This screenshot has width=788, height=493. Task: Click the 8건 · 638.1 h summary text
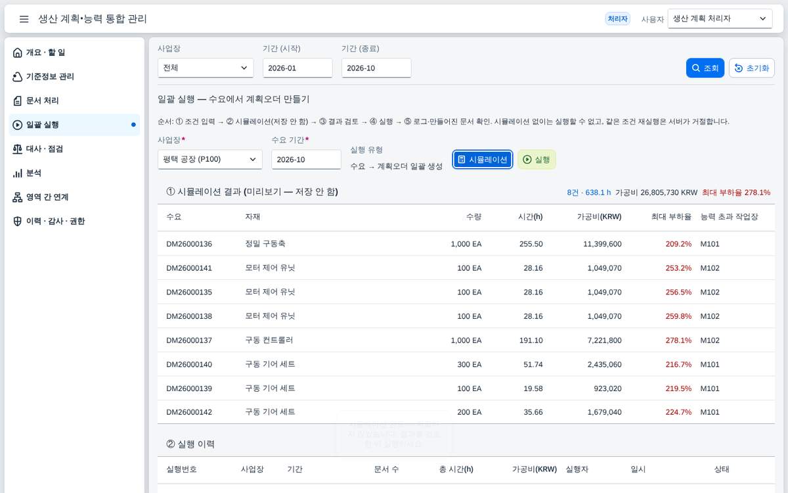(589, 193)
